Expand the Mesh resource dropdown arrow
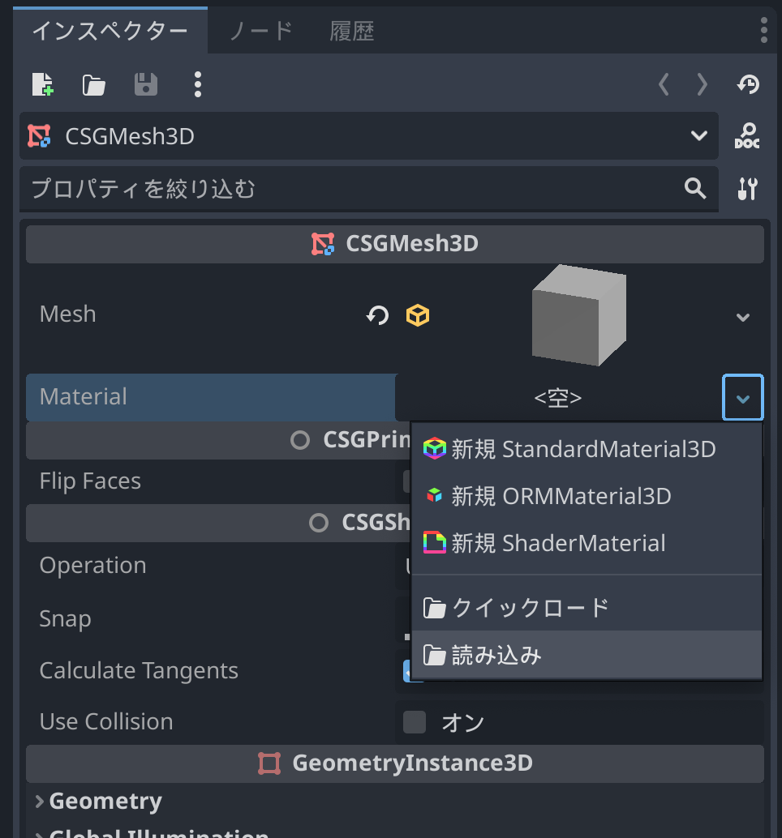The width and height of the screenshot is (782, 838). click(742, 317)
